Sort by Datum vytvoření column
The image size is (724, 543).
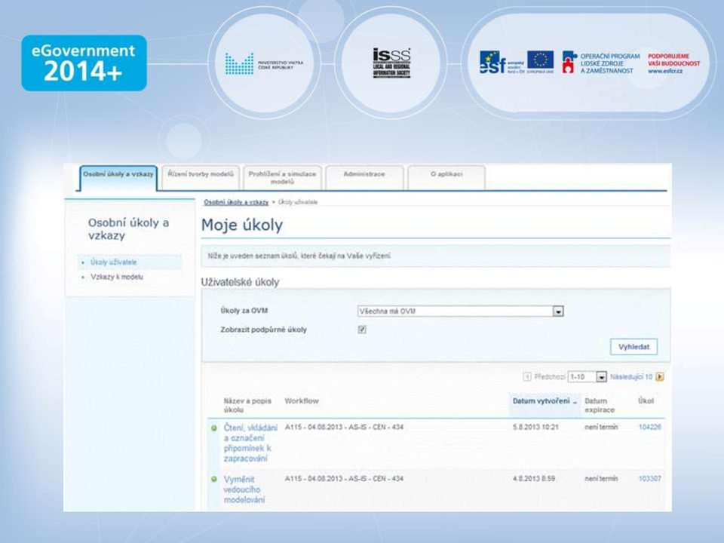pyautogui.click(x=541, y=400)
